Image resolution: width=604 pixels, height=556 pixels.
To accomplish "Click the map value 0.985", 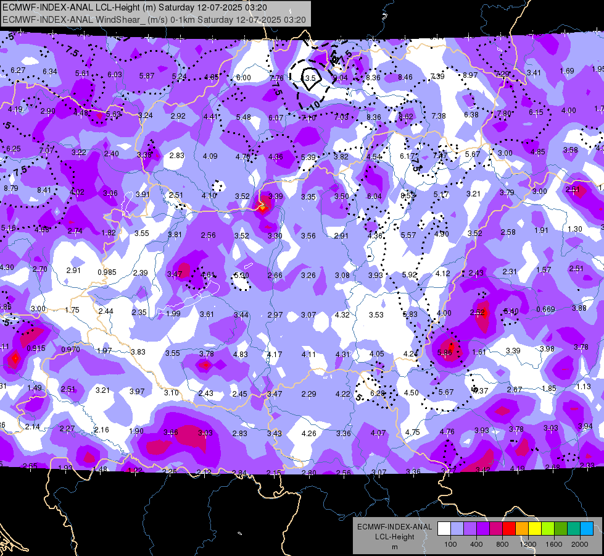I will pyautogui.click(x=107, y=272).
